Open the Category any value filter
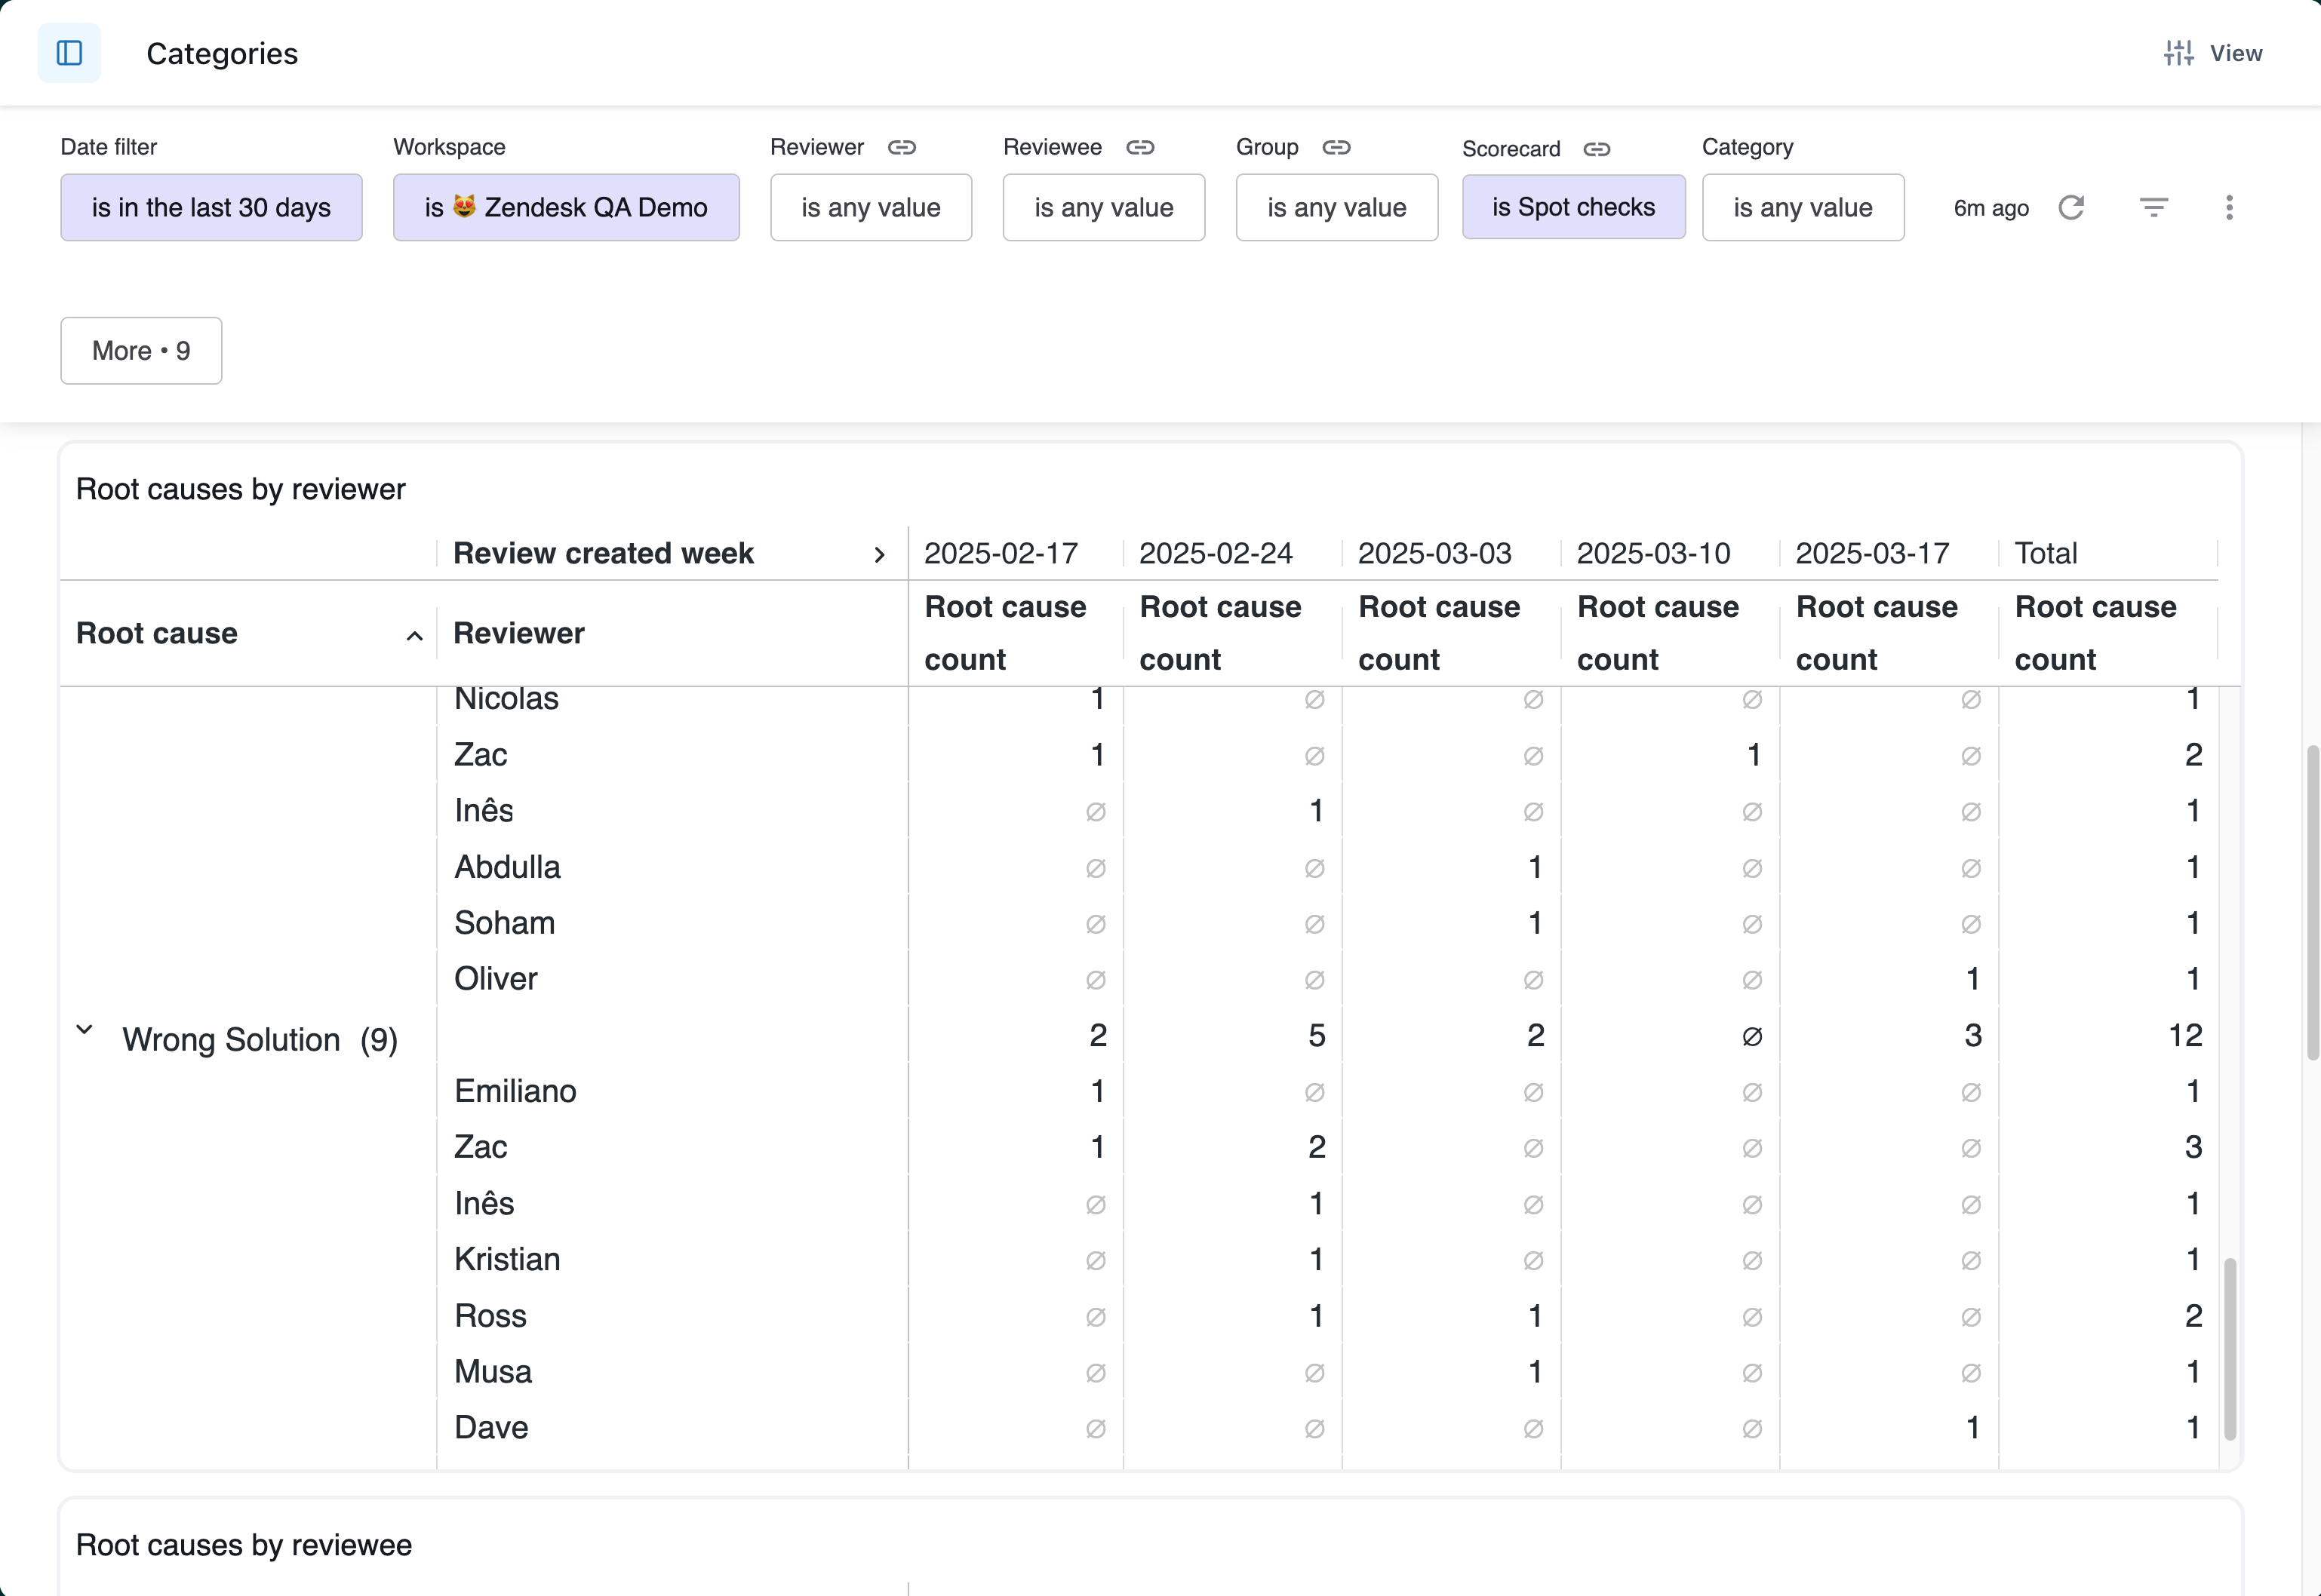This screenshot has height=1596, width=2321. pos(1802,207)
